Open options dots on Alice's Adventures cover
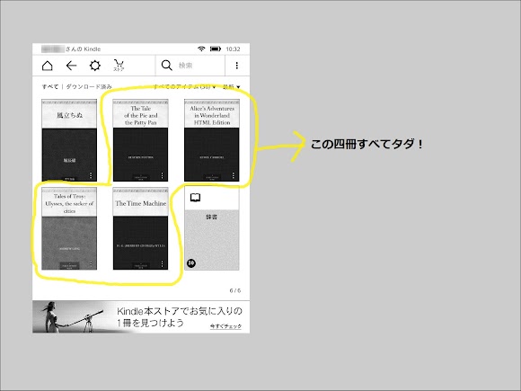 click(x=234, y=175)
